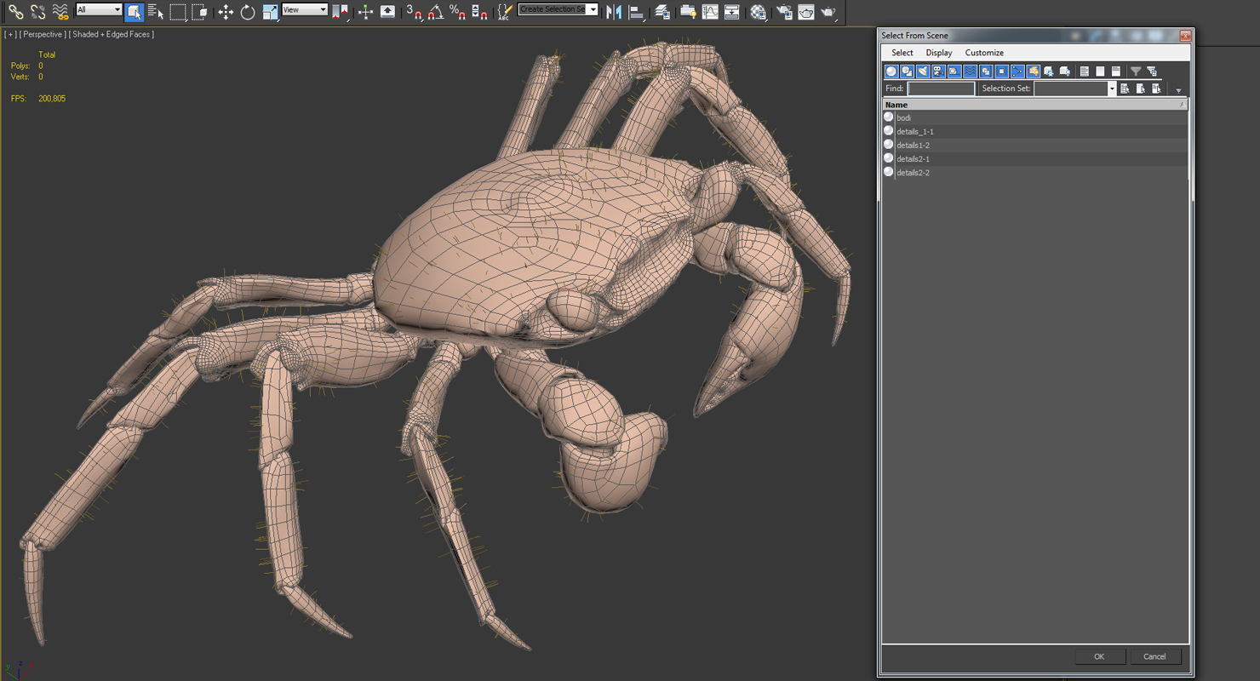Select the 'details2-2' object row

(1034, 172)
